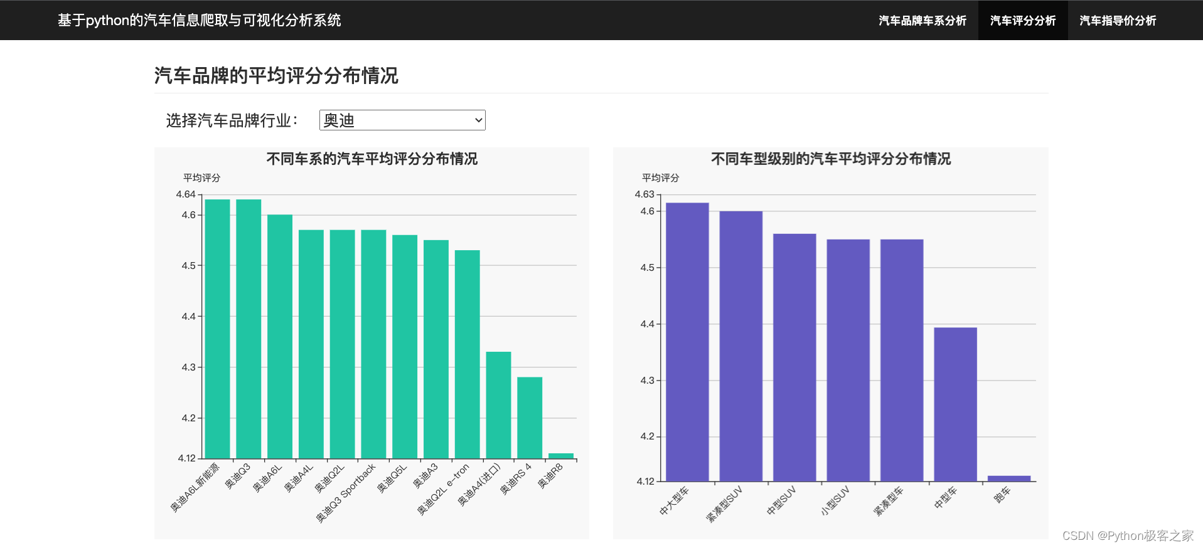The height and width of the screenshot is (548, 1203).
Task: Switch to the 汽车评分分析 tab
Action: tap(1023, 21)
